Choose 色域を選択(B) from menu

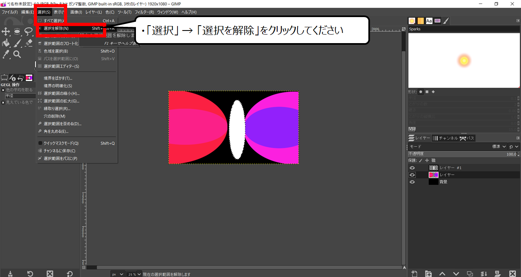77,51
